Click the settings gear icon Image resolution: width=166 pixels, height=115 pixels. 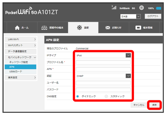pos(80,27)
